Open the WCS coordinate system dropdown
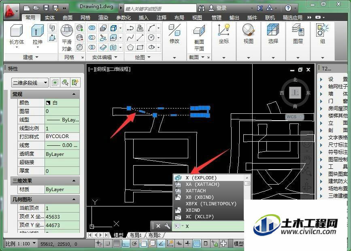 [x=295, y=117]
